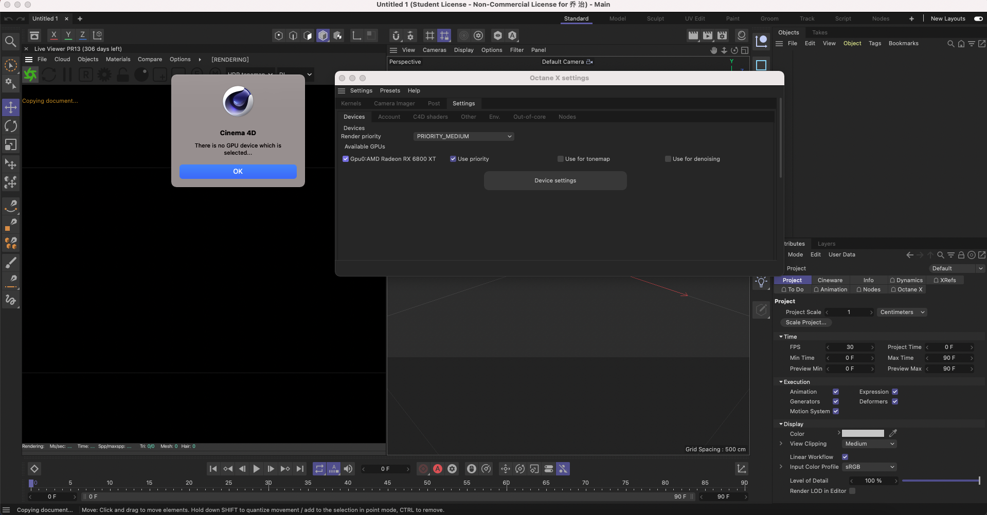This screenshot has height=515, width=987.
Task: Adjust the Level of Detail slider
Action: tap(941, 481)
